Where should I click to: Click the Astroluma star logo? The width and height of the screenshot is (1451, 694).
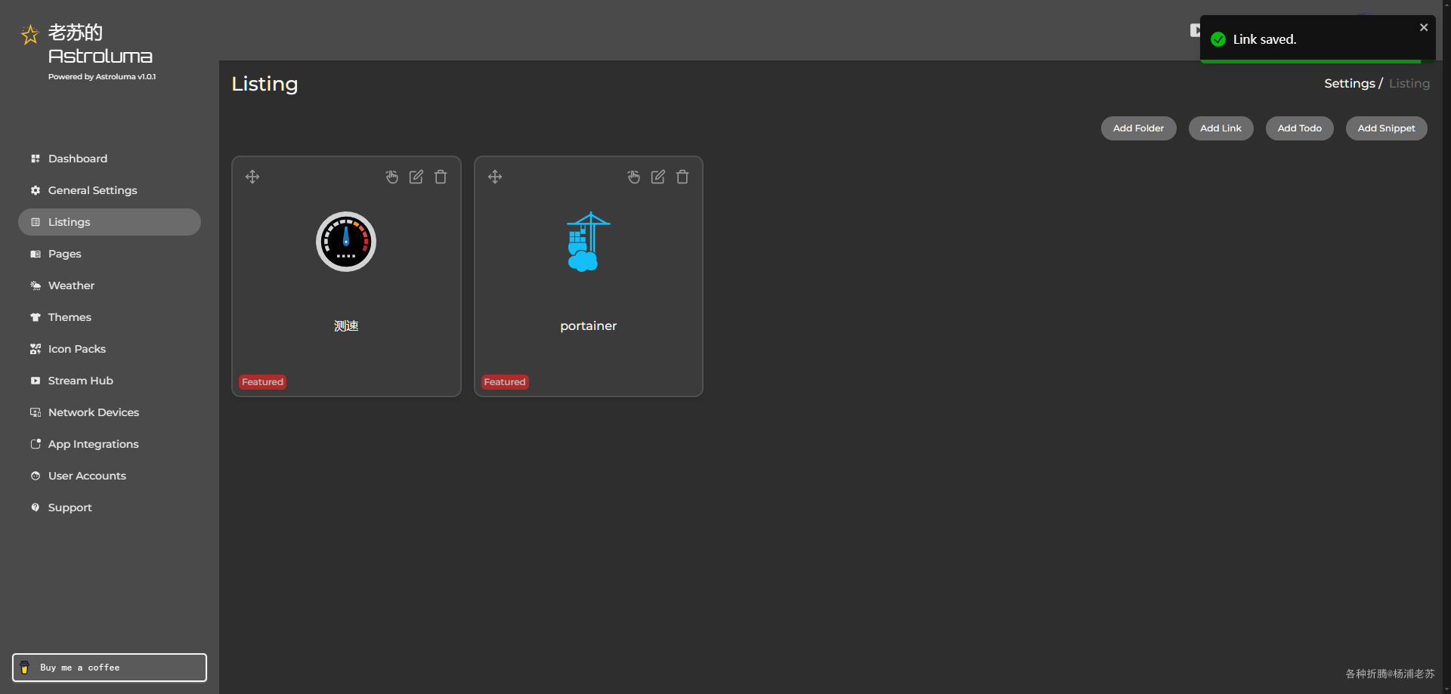coord(29,34)
